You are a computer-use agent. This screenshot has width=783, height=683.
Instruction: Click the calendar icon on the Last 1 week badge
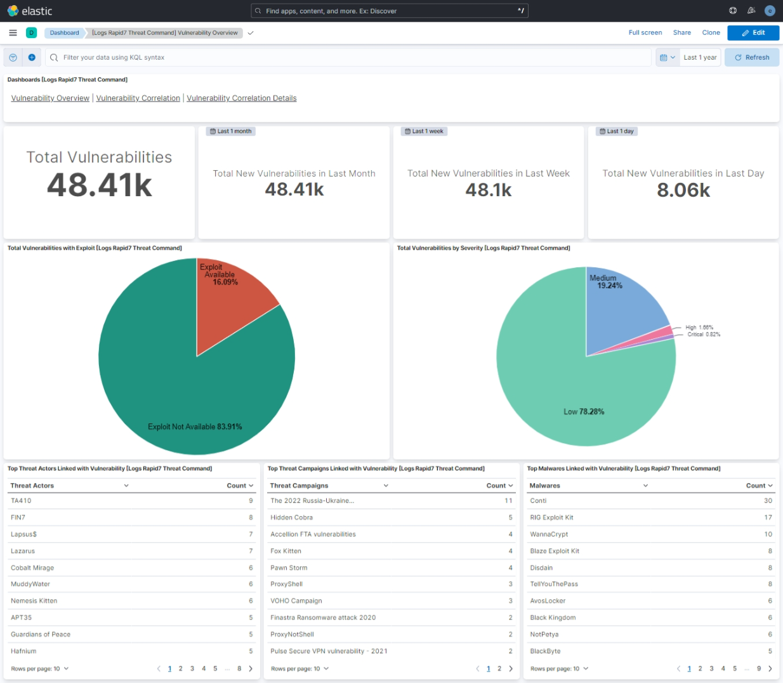[407, 131]
